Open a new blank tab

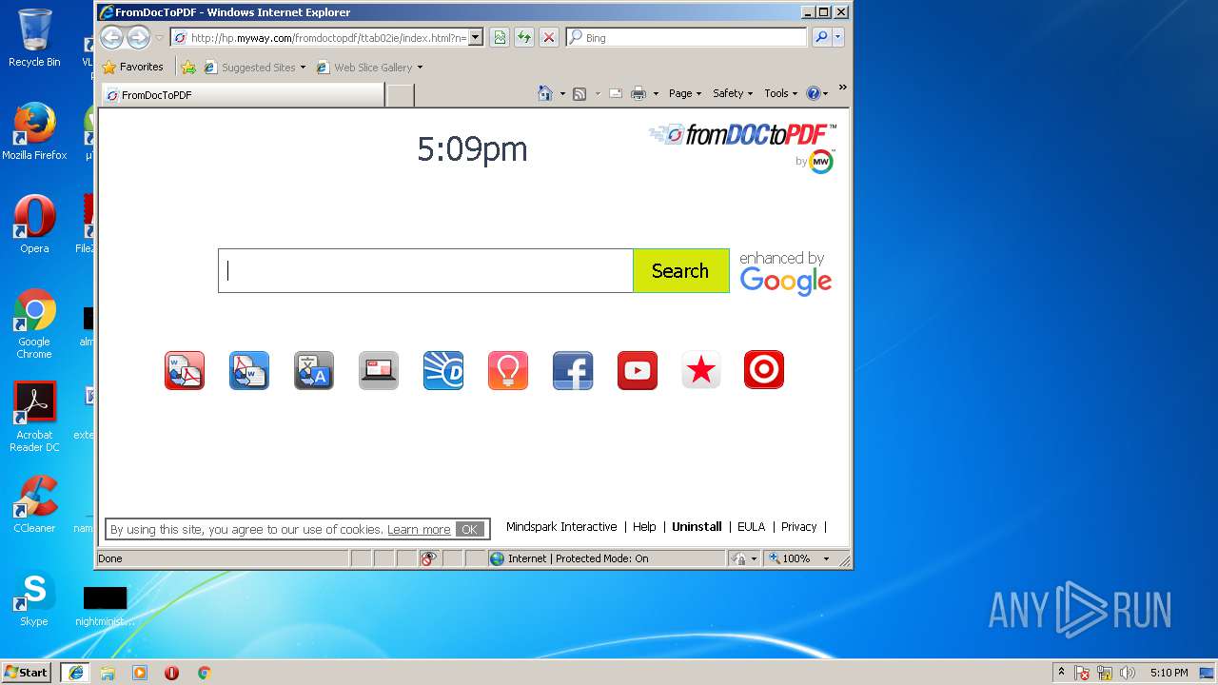coord(401,95)
